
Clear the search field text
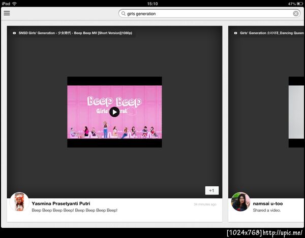296,14
